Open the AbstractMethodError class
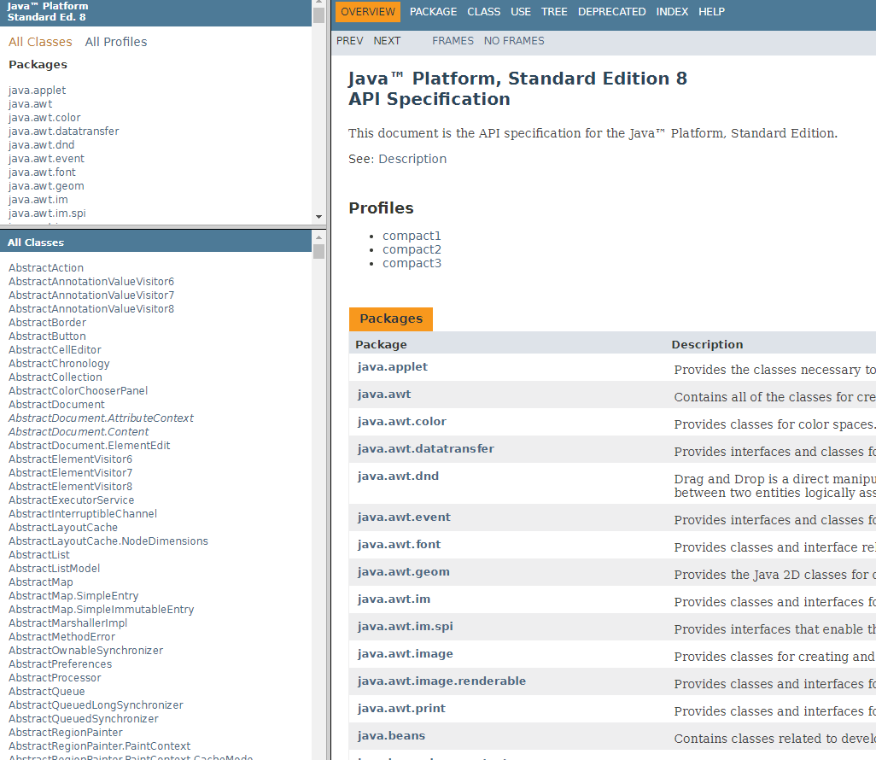 (x=61, y=637)
